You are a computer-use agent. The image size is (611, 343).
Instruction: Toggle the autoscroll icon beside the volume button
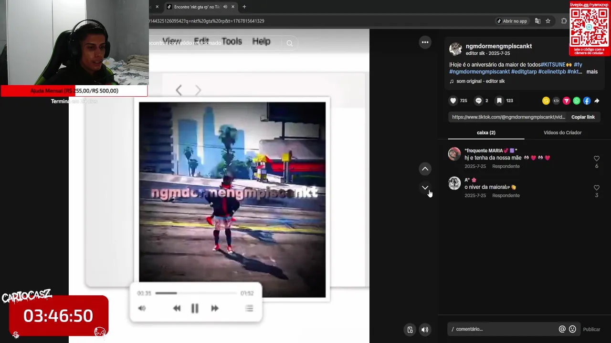410,330
